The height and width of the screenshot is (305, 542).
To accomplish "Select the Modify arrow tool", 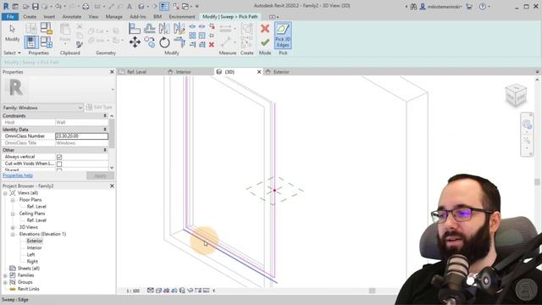I will [x=12, y=32].
